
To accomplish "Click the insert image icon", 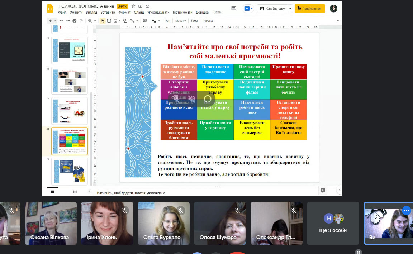I will tap(116, 21).
